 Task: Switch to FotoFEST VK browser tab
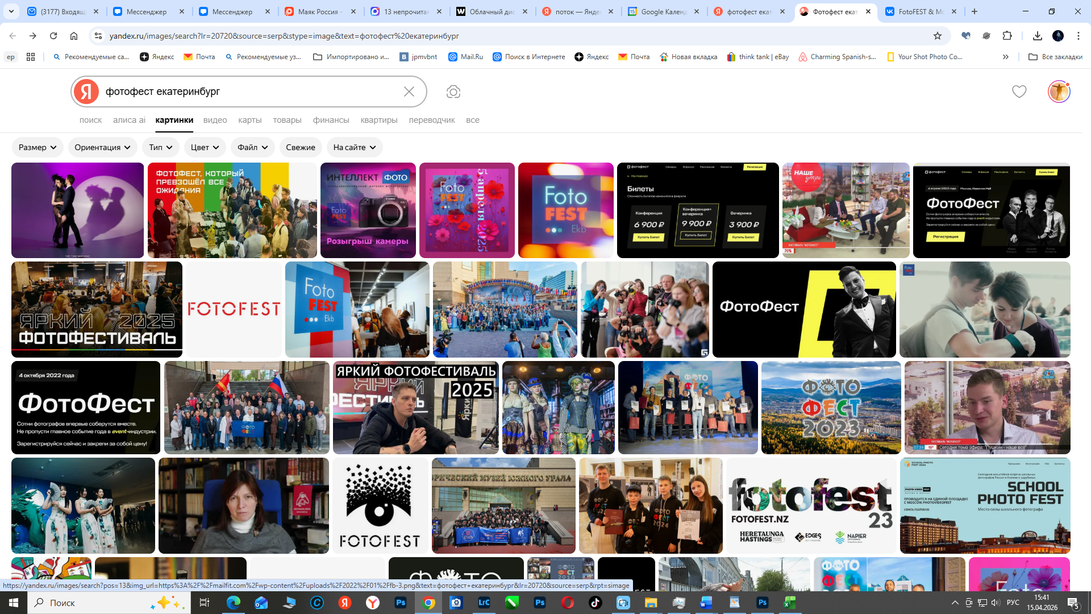[921, 11]
